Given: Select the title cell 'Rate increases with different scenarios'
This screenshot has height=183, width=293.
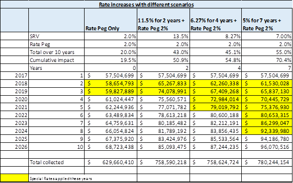Looking at the screenshot, I should point(146,4).
